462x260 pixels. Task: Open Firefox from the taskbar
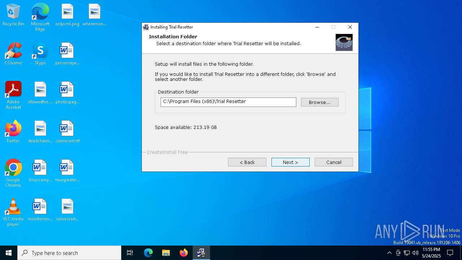[x=184, y=253]
